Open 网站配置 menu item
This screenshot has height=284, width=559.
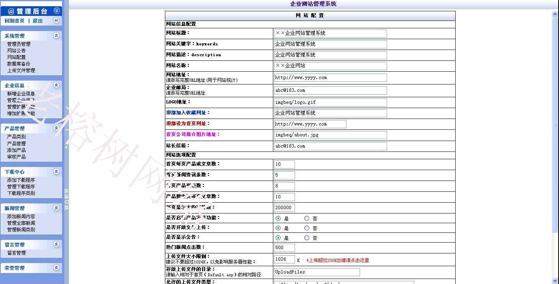[16, 57]
